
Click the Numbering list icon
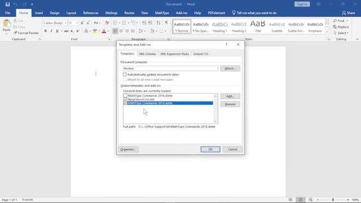(124, 23)
